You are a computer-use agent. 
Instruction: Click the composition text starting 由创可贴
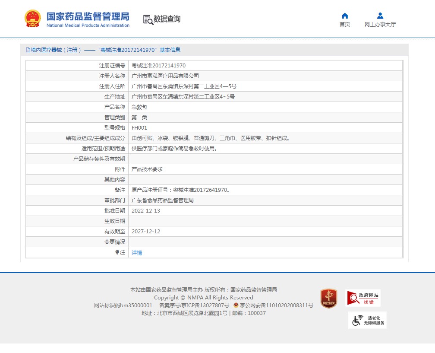[211, 138]
